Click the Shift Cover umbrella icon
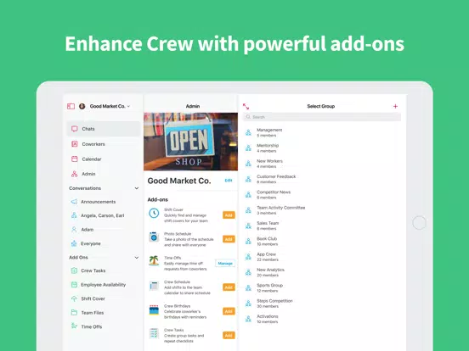The image size is (469, 351). tap(74, 298)
